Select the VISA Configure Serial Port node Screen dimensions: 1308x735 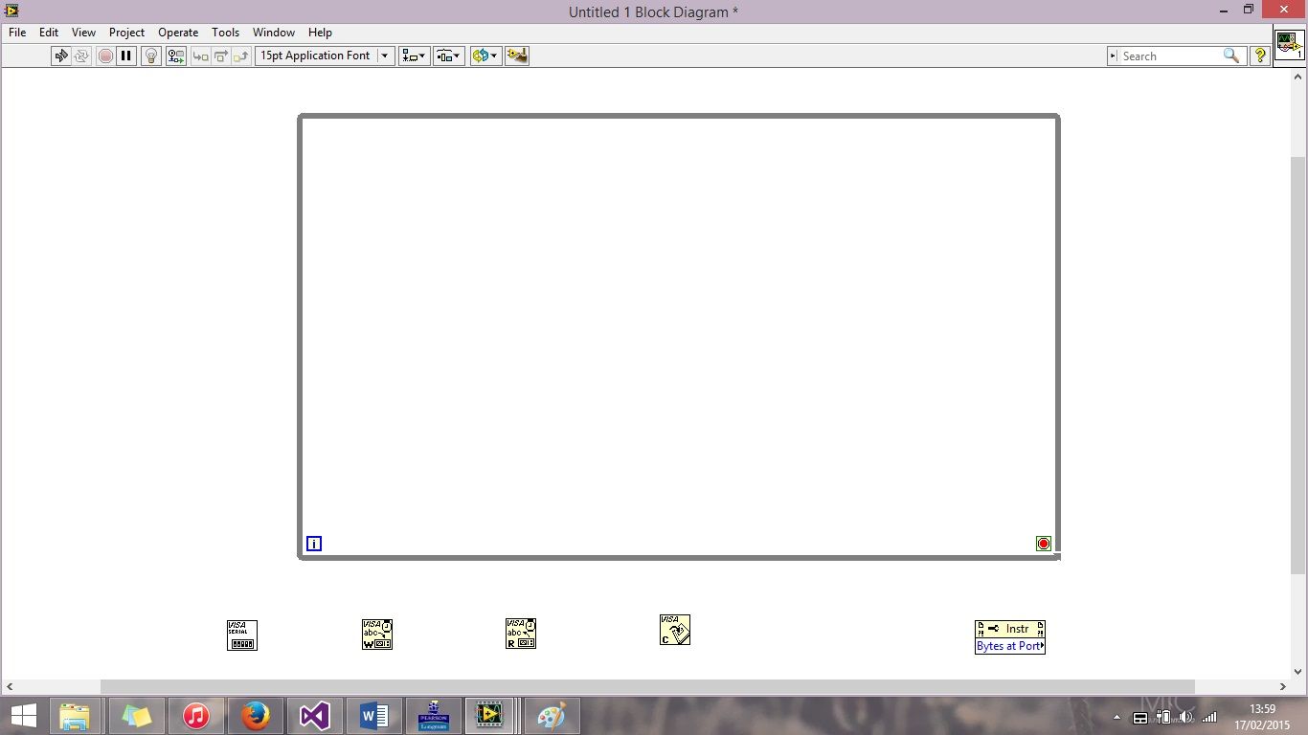pyautogui.click(x=242, y=635)
